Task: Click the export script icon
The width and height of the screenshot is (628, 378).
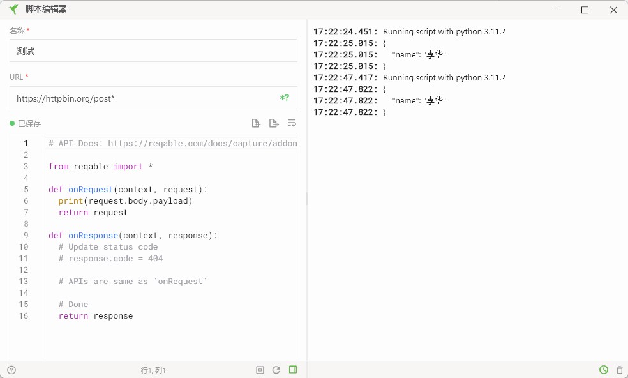Action: point(274,123)
